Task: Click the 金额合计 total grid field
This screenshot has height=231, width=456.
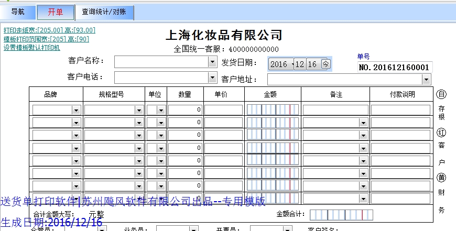Action: coord(341,215)
